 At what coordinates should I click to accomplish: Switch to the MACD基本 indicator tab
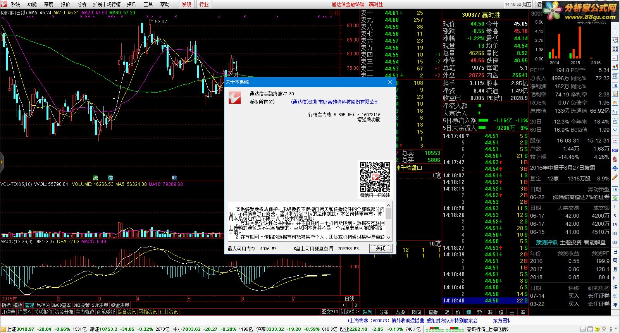tap(62, 305)
